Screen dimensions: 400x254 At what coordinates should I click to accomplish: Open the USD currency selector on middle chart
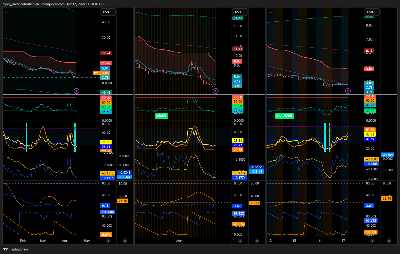(x=240, y=12)
